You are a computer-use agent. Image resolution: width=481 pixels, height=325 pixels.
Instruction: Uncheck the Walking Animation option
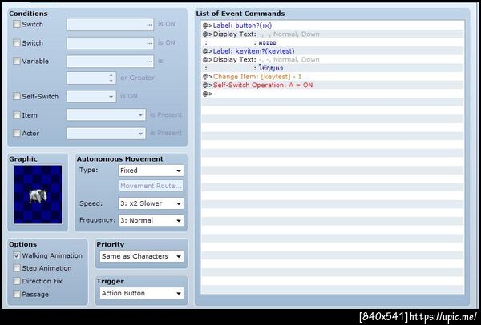17,255
